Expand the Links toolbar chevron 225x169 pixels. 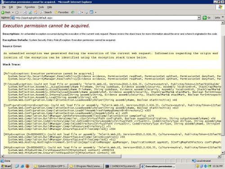coord(223,18)
